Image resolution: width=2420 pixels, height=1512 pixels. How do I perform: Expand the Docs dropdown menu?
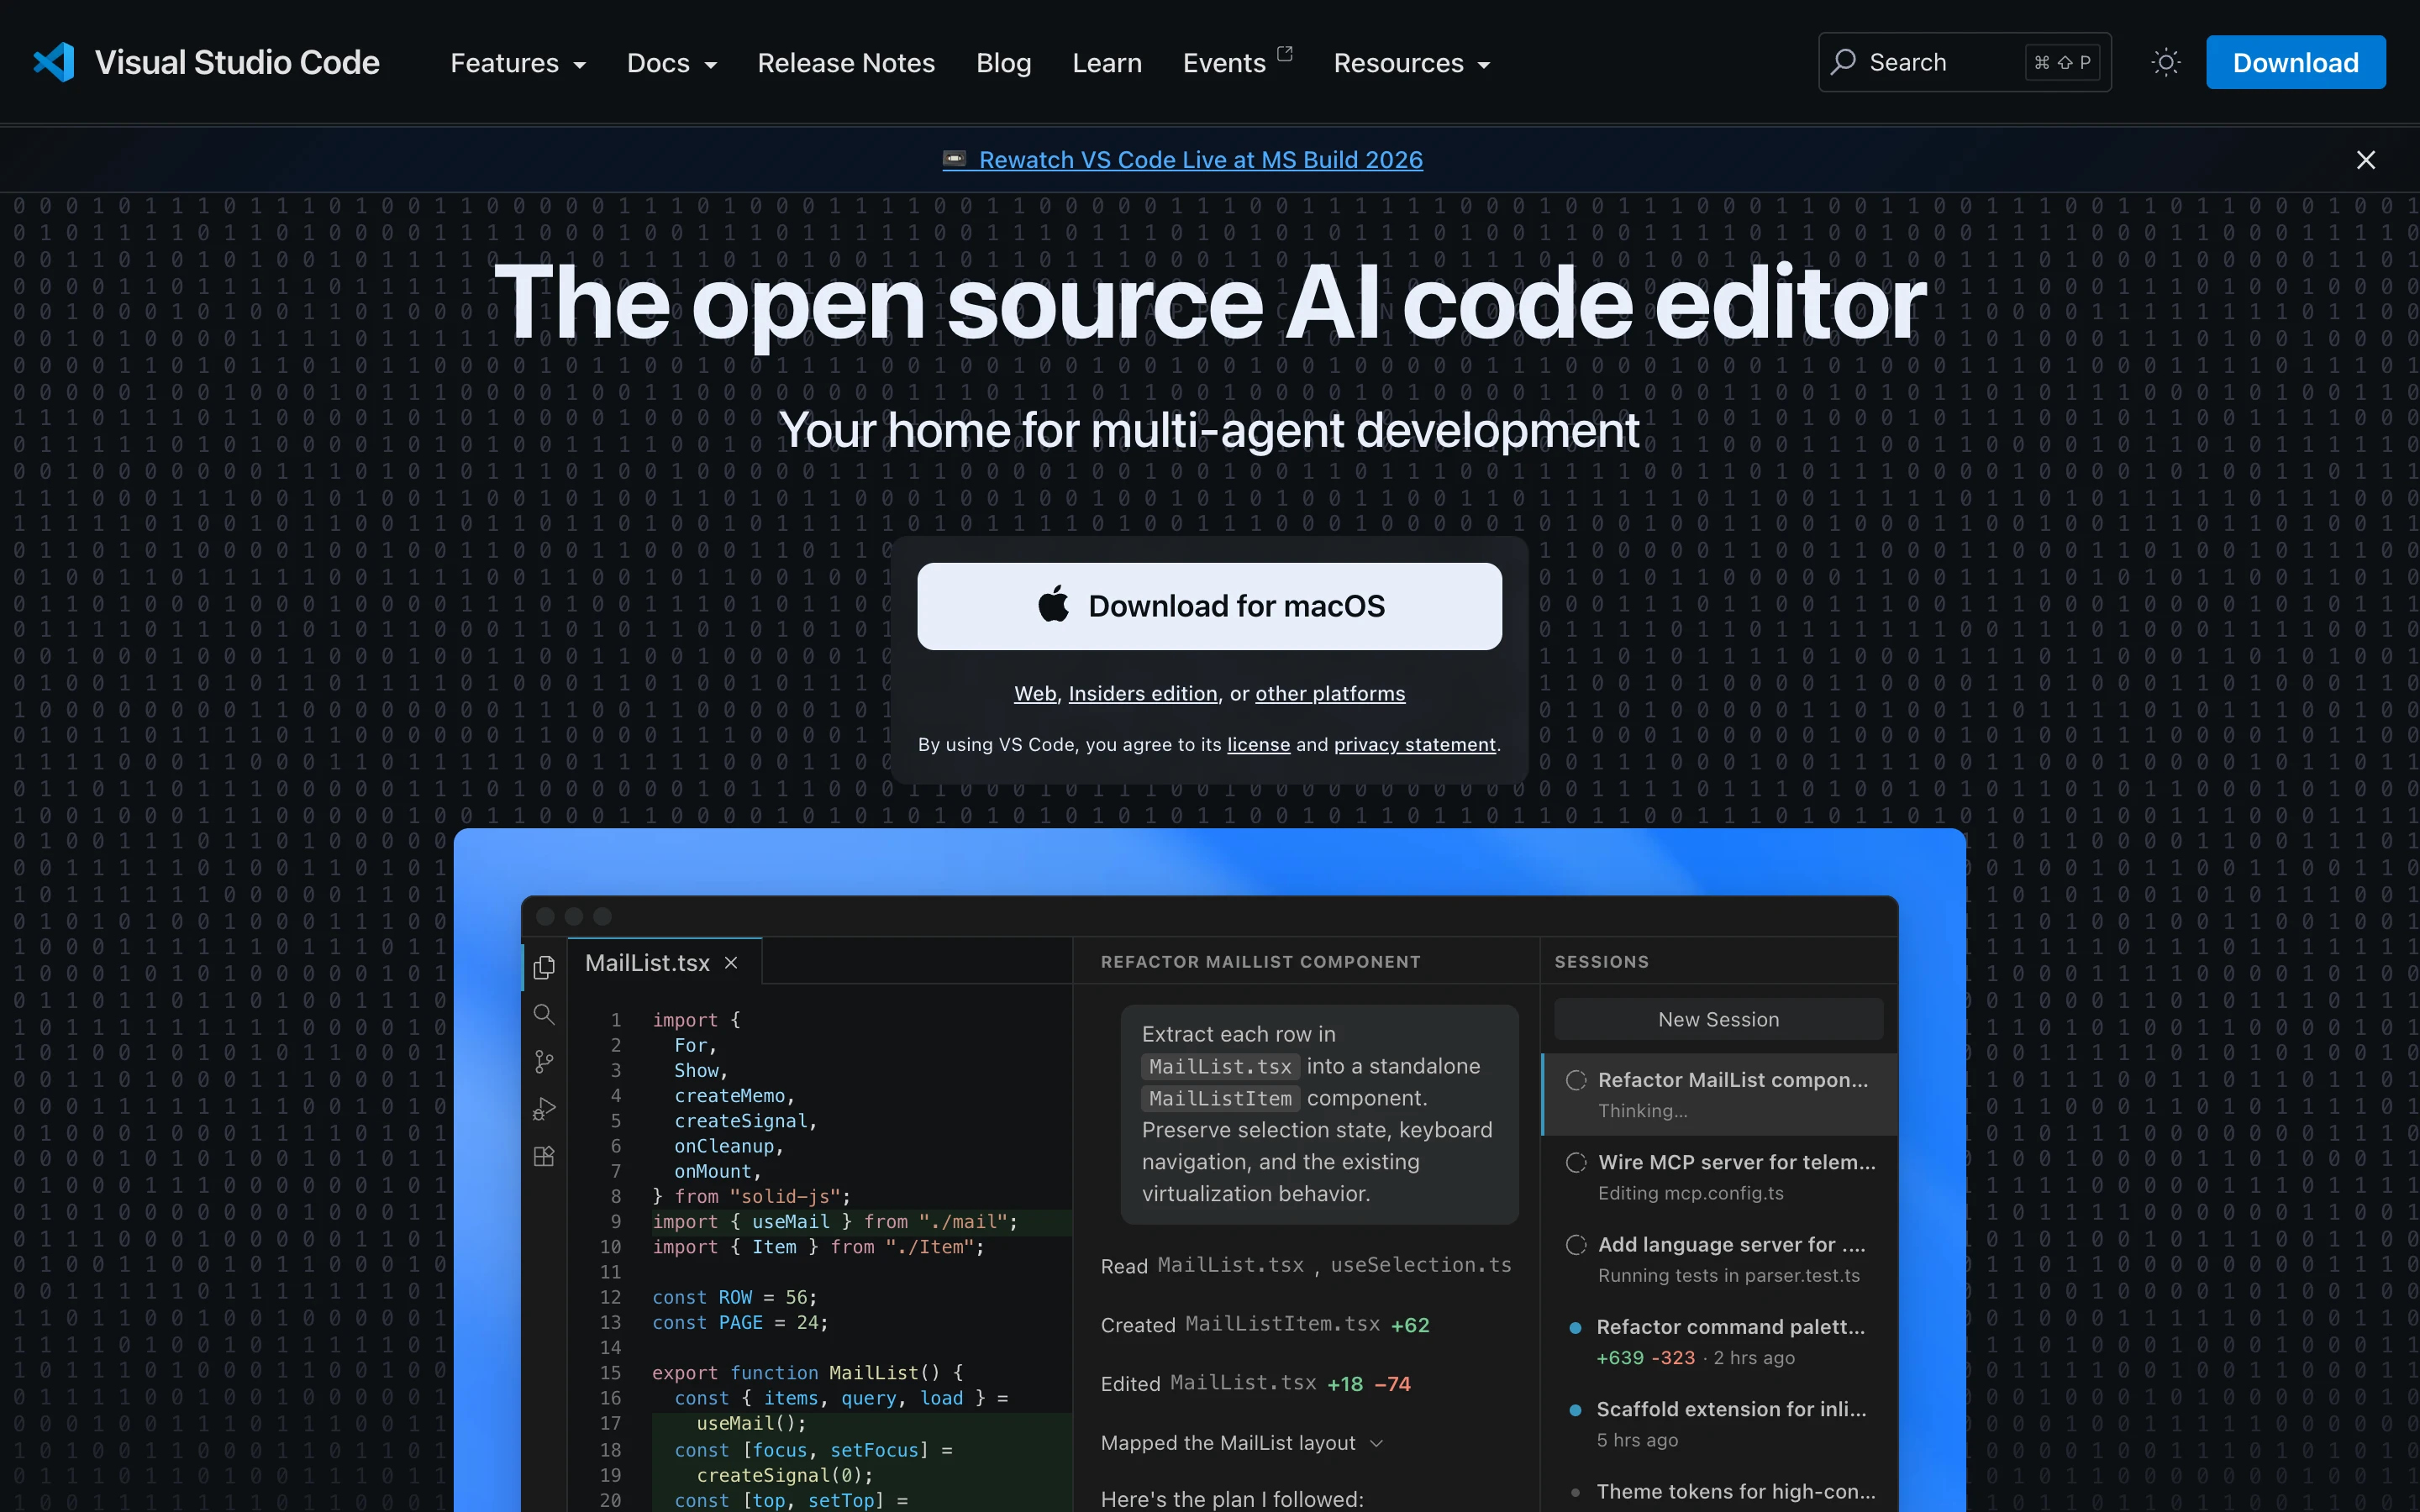[672, 63]
